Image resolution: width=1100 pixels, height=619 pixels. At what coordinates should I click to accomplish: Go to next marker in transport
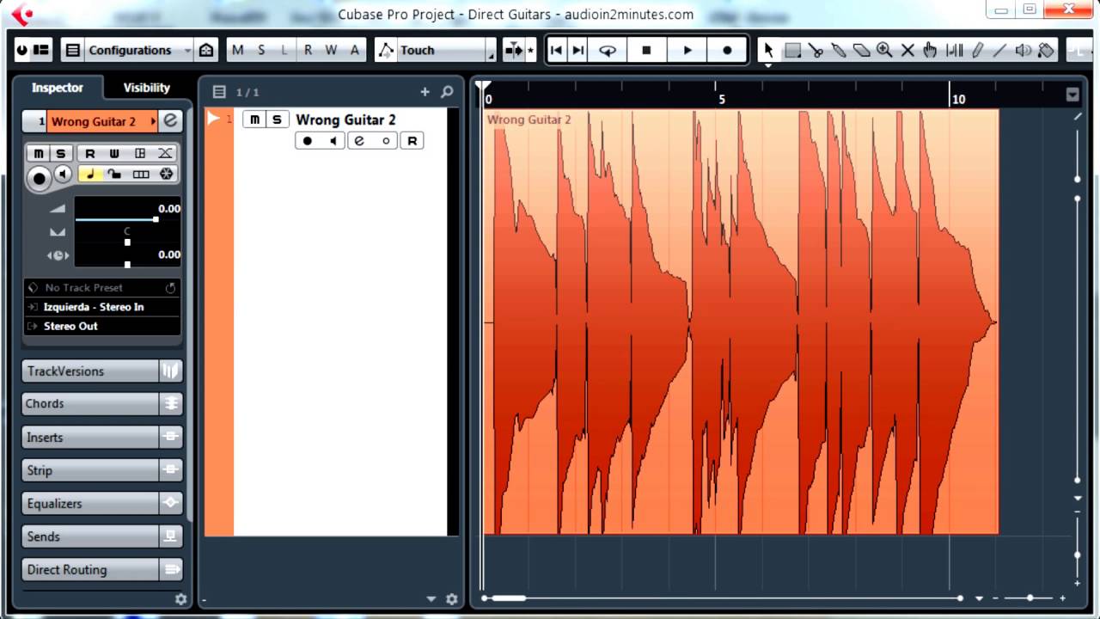(x=578, y=50)
